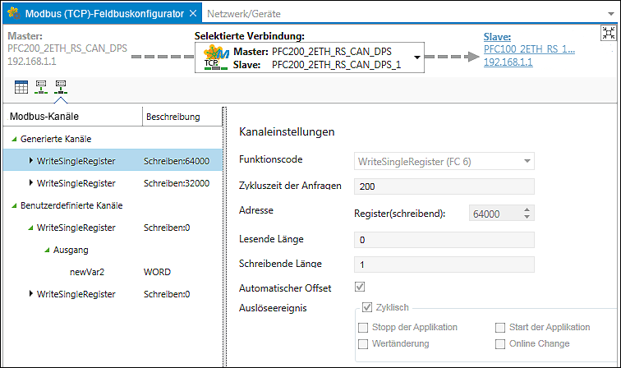Image resolution: width=621 pixels, height=368 pixels.
Task: Collapse the Benutzerdefinierte Kanäle group
Action: tap(14, 205)
